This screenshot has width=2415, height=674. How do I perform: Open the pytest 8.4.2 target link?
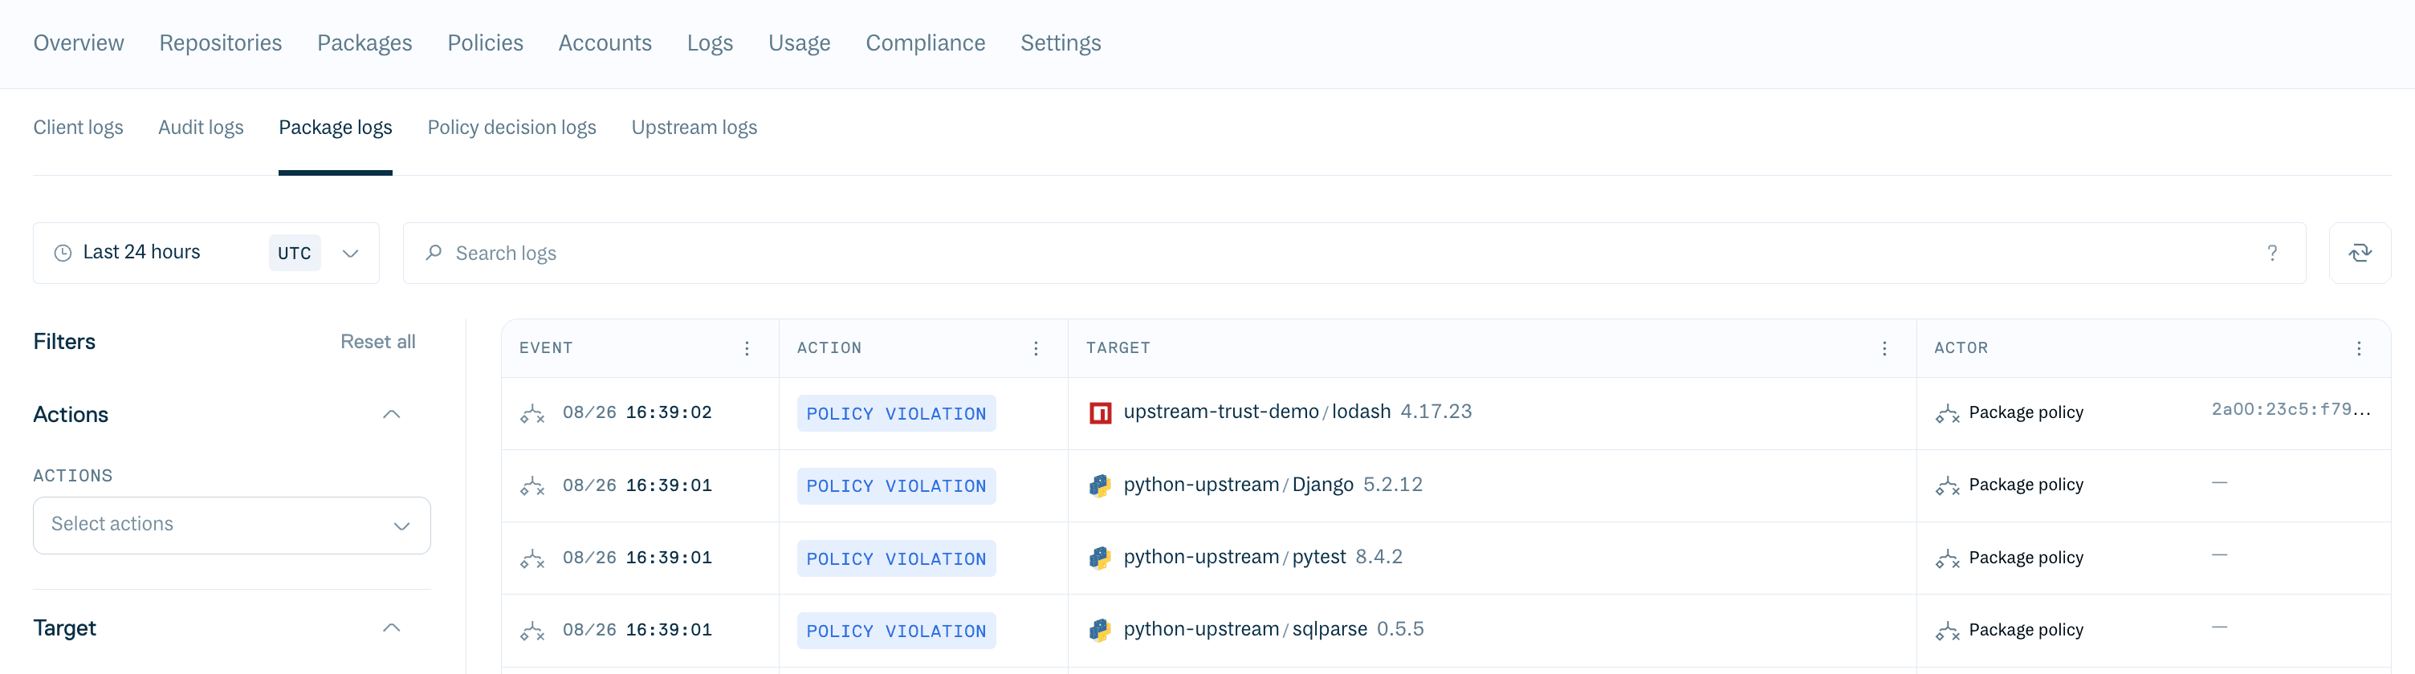point(1263,557)
